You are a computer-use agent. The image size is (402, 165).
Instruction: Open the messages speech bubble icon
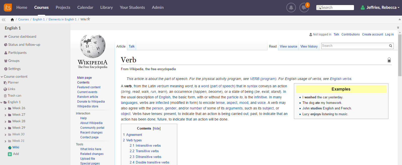[304, 8]
